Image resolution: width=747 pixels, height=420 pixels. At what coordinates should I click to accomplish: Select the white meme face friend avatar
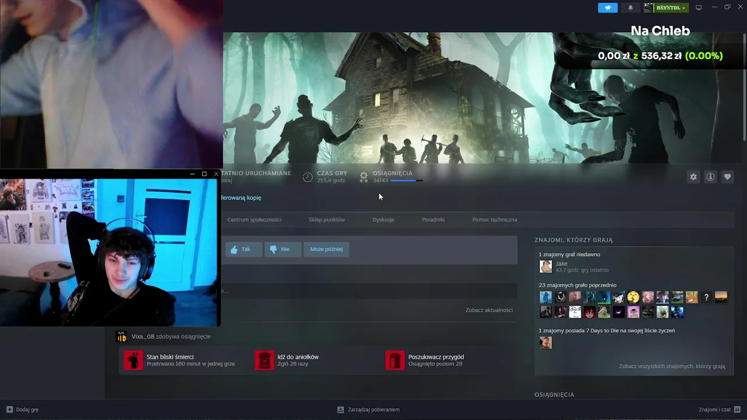pos(575,312)
